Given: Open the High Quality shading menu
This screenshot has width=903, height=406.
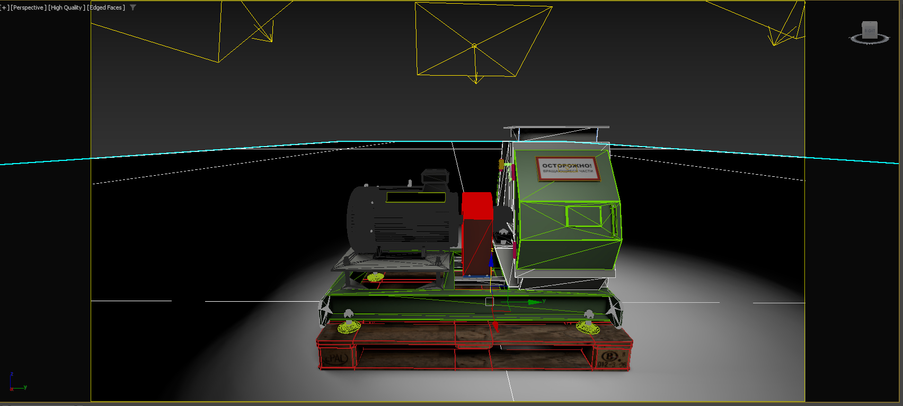Looking at the screenshot, I should click(x=67, y=7).
